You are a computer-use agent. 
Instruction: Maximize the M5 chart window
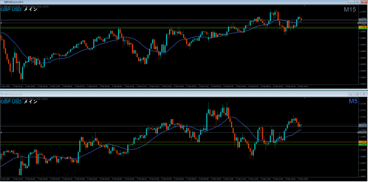(x=358, y=94)
